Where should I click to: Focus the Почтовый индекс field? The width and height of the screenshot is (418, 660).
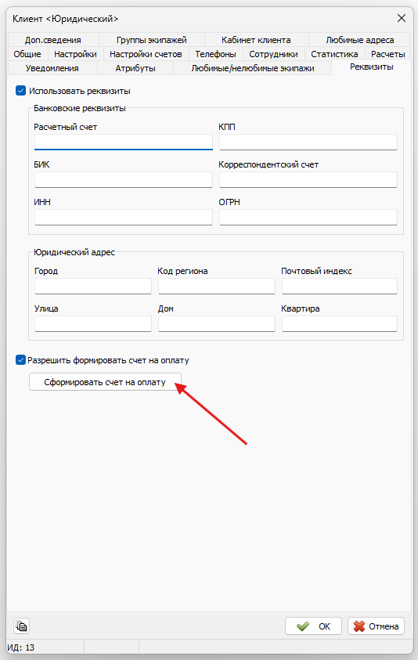(339, 287)
